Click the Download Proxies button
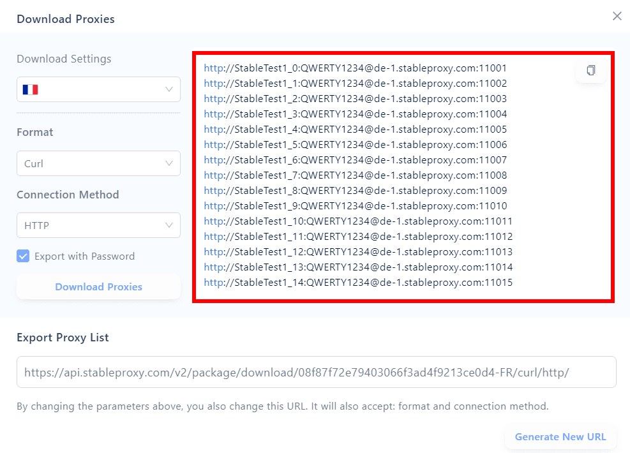Screen dimensions: 630x453 pos(98,287)
